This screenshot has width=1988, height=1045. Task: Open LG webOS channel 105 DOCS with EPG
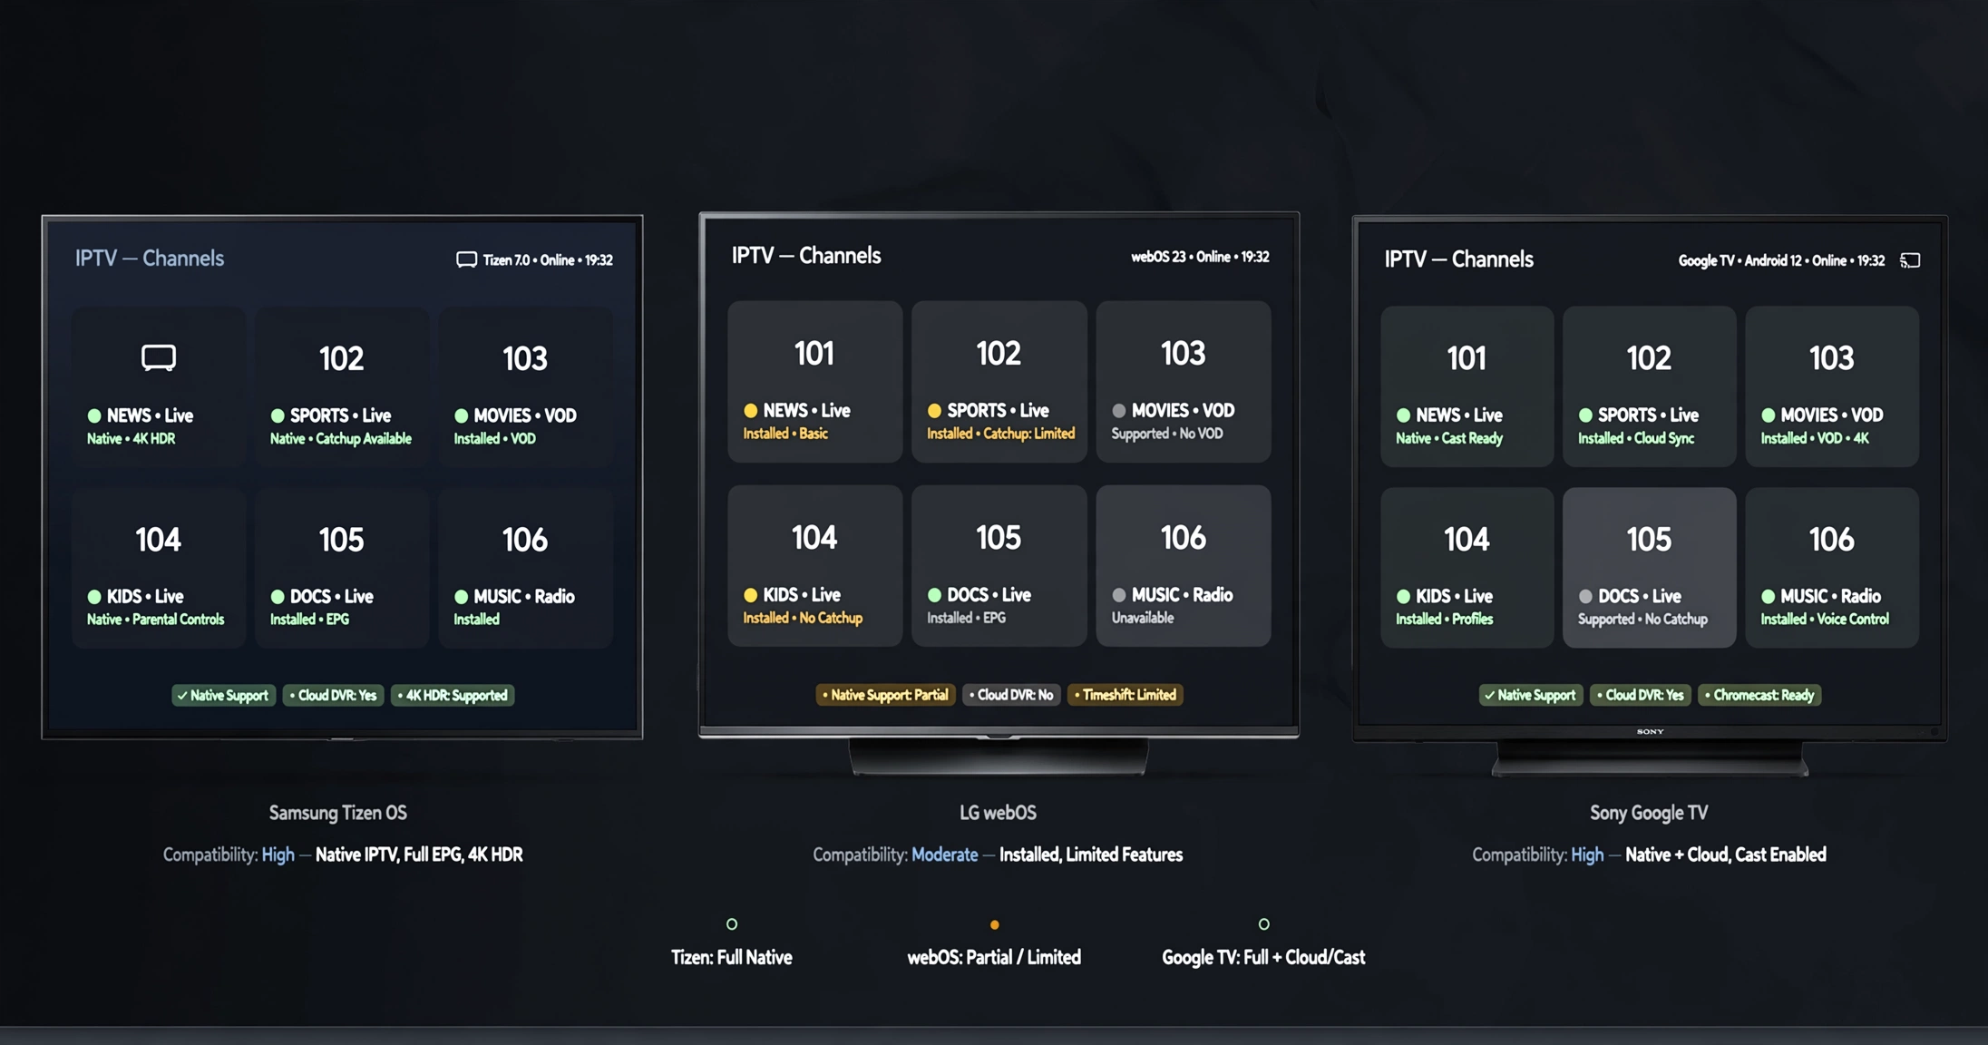[x=999, y=566]
